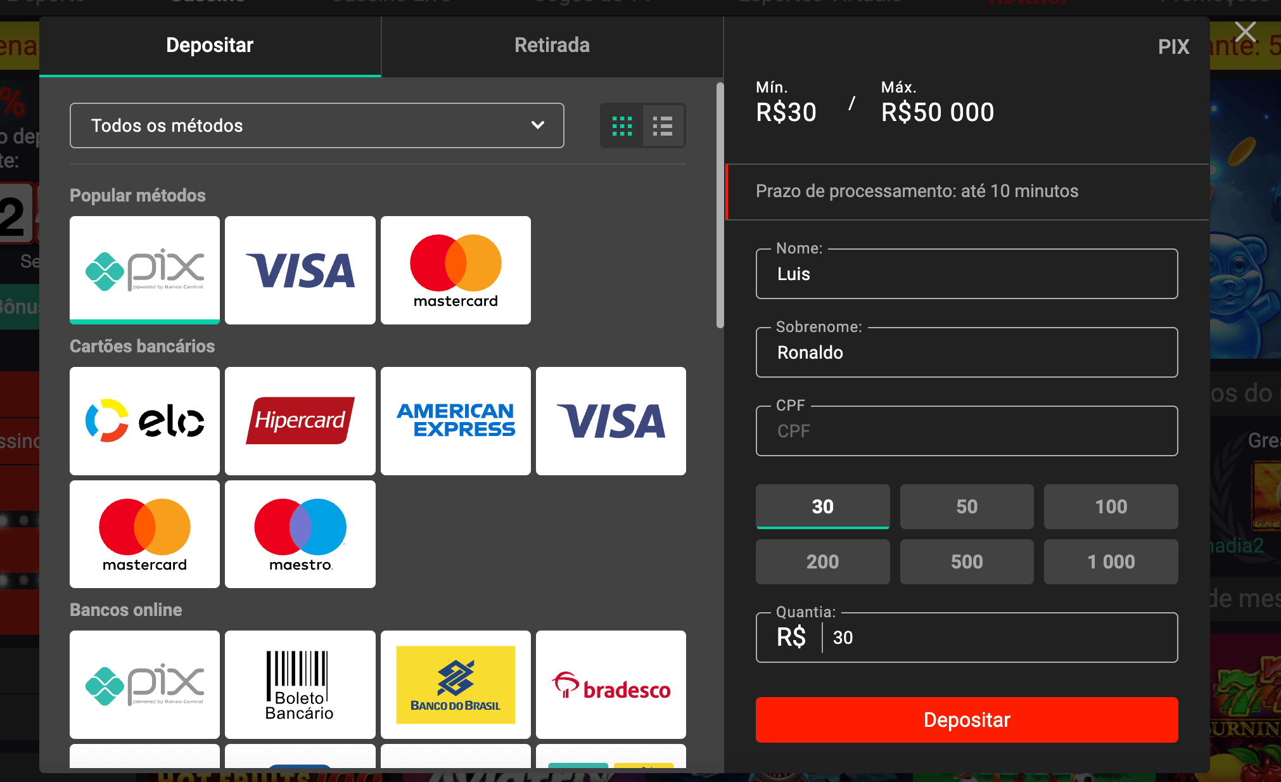This screenshot has height=782, width=1281.
Task: Select the 1 000 amount preset
Action: (1111, 561)
